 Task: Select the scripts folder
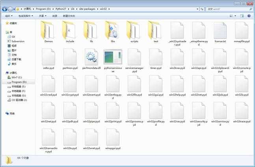click(x=134, y=32)
